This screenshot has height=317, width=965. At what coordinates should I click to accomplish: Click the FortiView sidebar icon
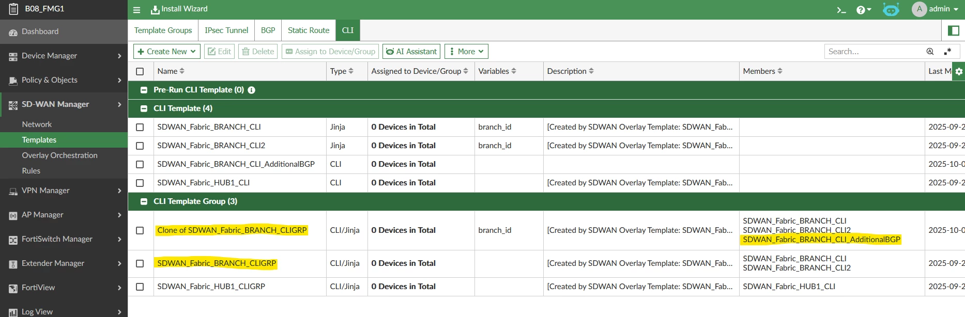coord(13,288)
